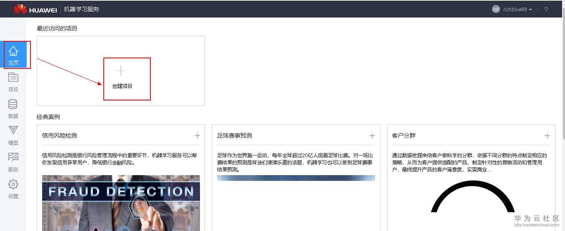Open the 客户分群 card title

tap(404, 136)
